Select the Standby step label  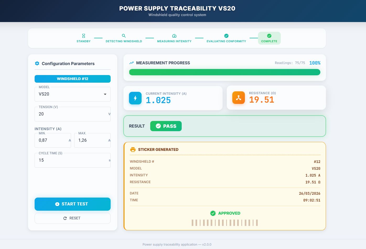(84, 41)
